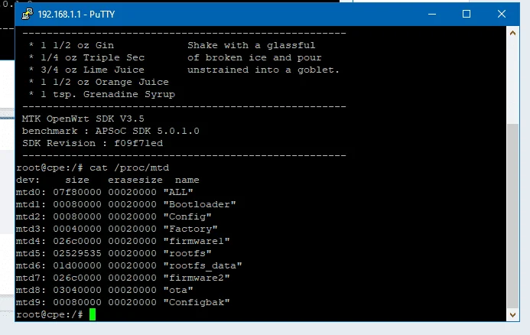
Task: Click the 'erasesize' column header
Action: click(135, 181)
